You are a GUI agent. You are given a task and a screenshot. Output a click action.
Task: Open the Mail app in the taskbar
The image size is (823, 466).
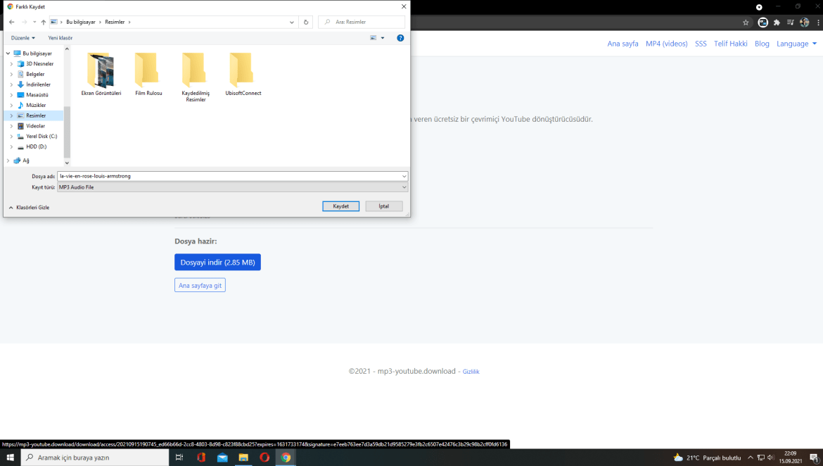coord(222,458)
